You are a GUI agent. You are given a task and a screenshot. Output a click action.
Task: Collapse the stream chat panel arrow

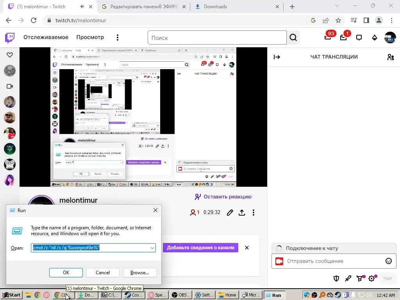point(277,57)
